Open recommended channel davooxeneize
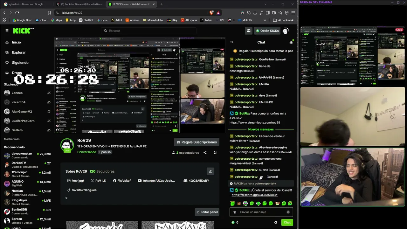Image resolution: width=407 pixels, height=229 pixels. click(27, 156)
